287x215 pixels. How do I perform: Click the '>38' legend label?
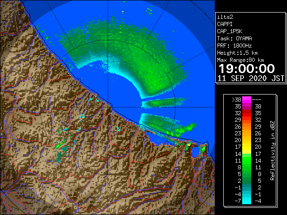pyautogui.click(x=236, y=99)
